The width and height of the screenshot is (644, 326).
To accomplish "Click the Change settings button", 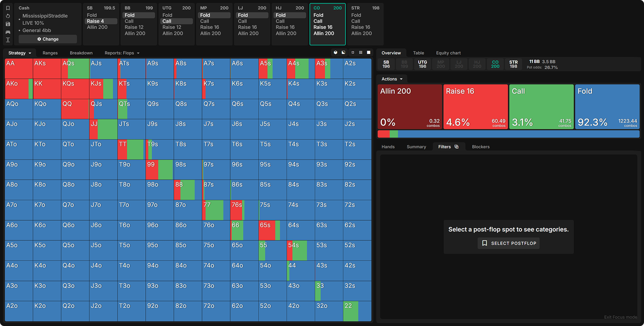I will point(48,39).
